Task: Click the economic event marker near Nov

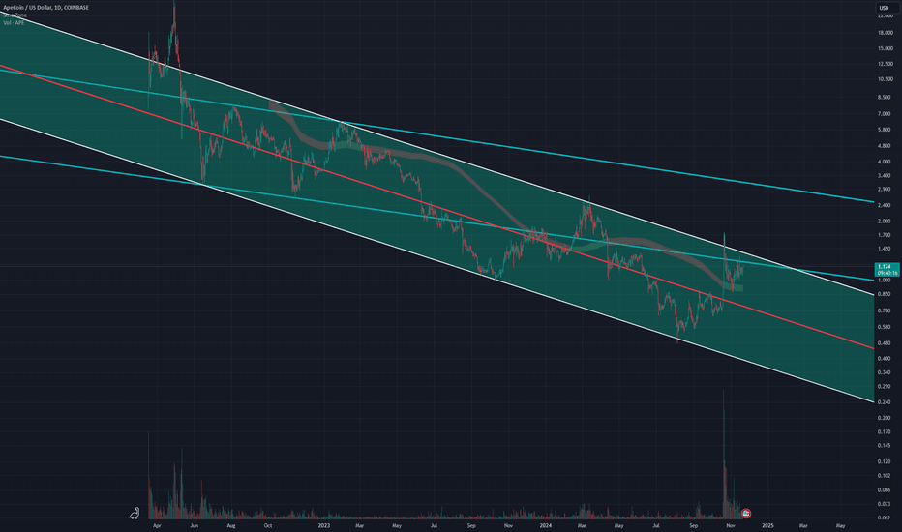Action: pos(746,513)
